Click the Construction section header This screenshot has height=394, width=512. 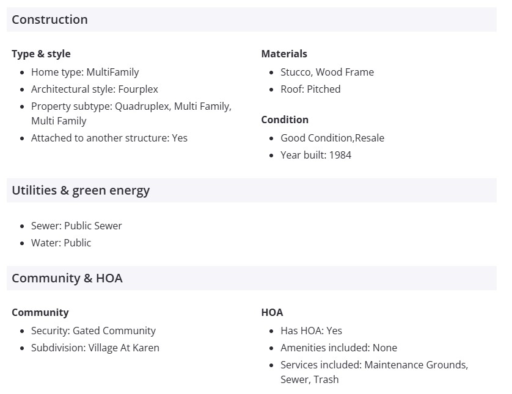pos(49,20)
